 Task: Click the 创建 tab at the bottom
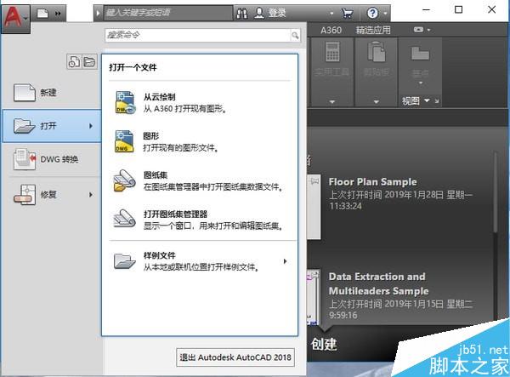pyautogui.click(x=324, y=344)
